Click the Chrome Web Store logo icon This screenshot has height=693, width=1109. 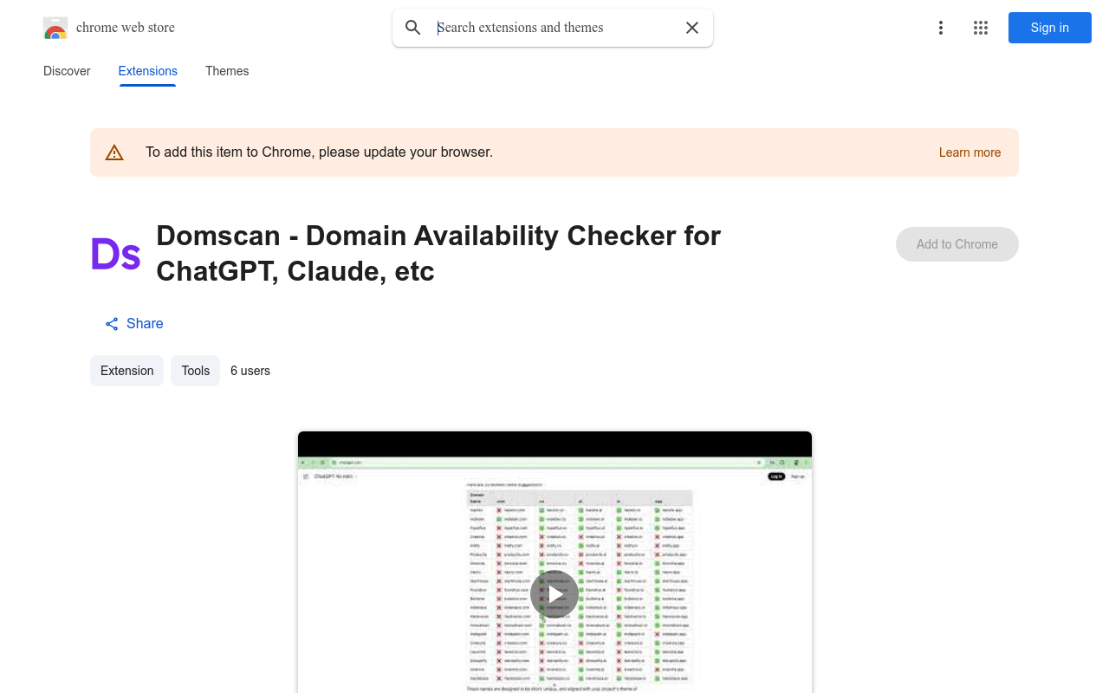(x=55, y=28)
